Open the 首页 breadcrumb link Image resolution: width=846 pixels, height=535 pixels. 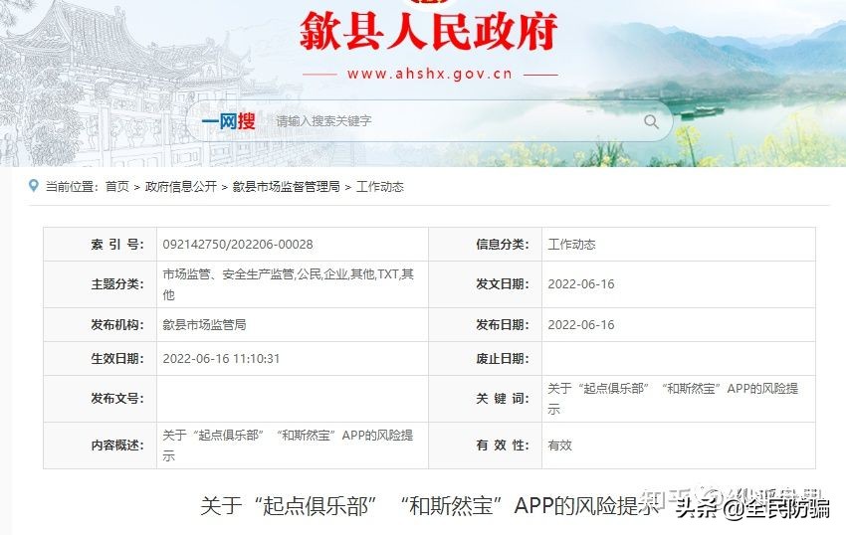(x=117, y=187)
